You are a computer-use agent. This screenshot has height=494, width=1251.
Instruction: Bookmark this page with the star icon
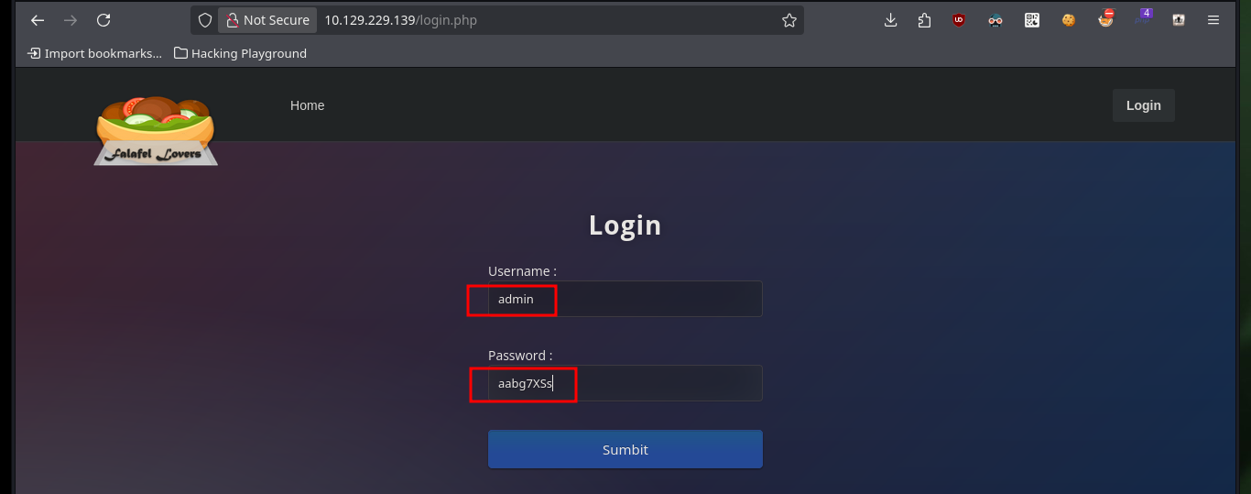coord(789,20)
